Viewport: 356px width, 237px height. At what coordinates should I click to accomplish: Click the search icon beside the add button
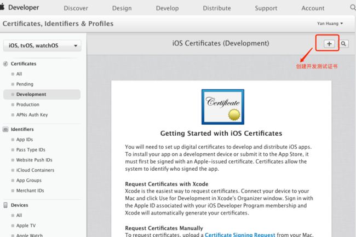tap(343, 44)
